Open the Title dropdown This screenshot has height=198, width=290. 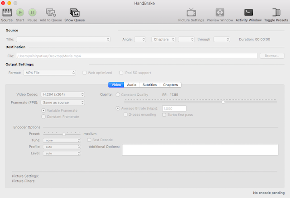[x=63, y=40]
